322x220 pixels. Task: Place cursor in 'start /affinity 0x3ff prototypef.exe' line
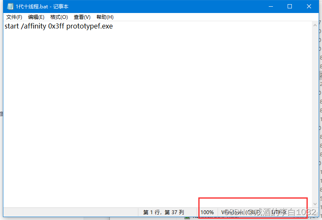tap(59, 26)
